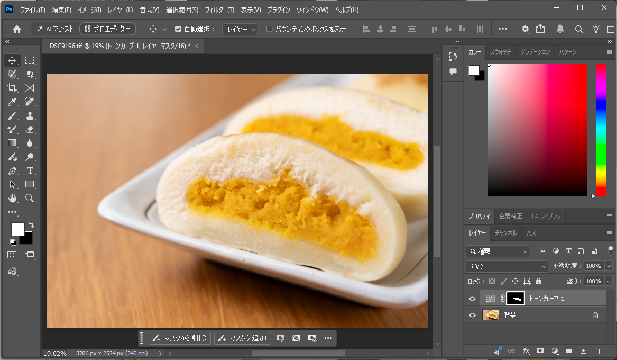Viewport: 617px width, 360px height.
Task: Open the 通常 blend mode dropdown
Action: (x=507, y=267)
